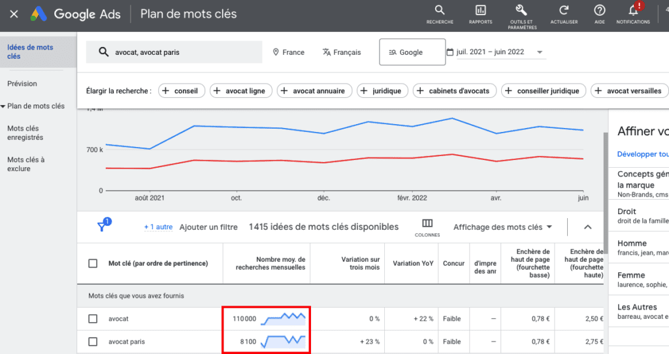Go to Prévision in the sidebar
The height and width of the screenshot is (354, 669).
click(x=22, y=84)
